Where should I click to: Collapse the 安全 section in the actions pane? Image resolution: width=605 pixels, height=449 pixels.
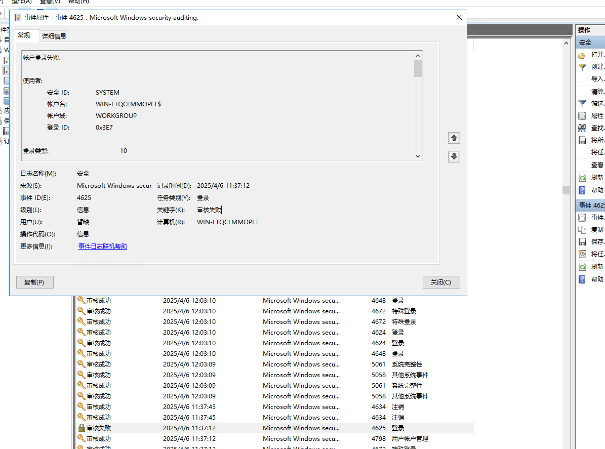click(590, 43)
